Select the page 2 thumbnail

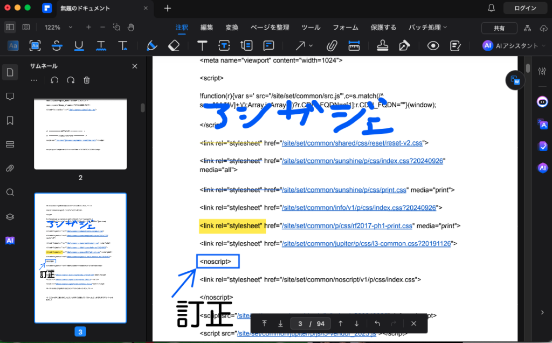80,134
